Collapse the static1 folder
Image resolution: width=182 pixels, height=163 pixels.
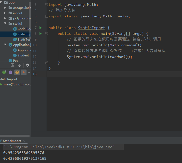point(5,23)
